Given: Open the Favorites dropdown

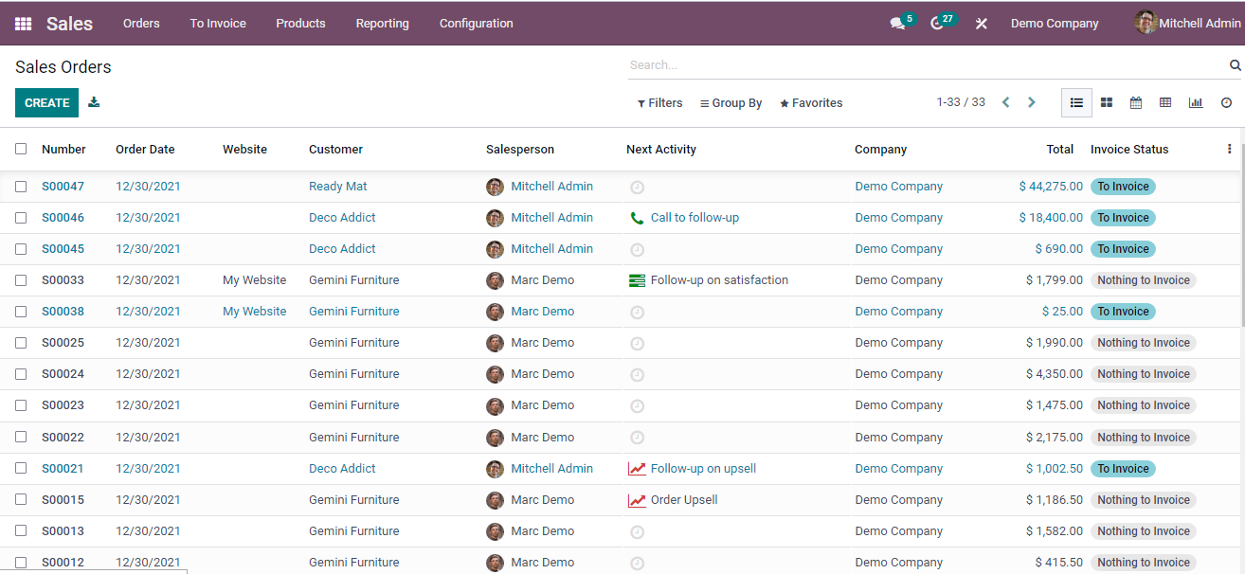Looking at the screenshot, I should click(810, 102).
